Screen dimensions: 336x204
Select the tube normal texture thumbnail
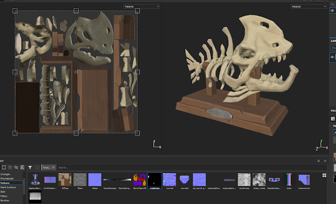289,179
